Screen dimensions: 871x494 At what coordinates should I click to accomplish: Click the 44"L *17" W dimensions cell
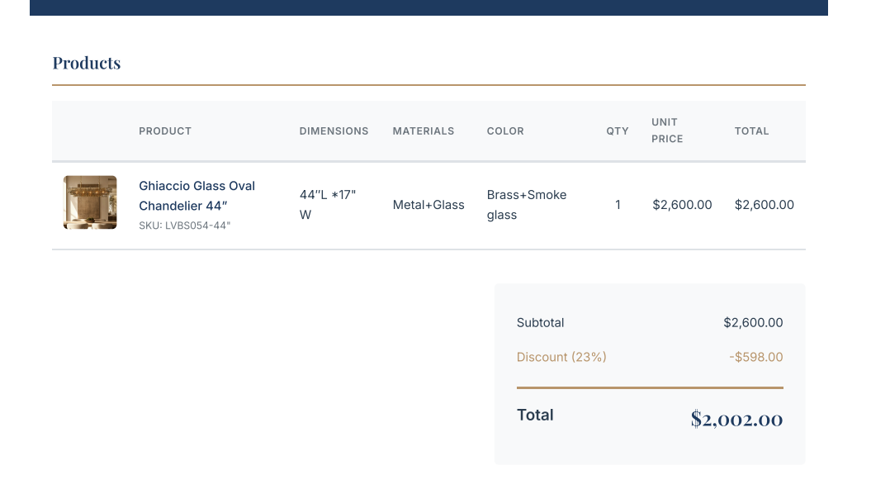coord(328,205)
